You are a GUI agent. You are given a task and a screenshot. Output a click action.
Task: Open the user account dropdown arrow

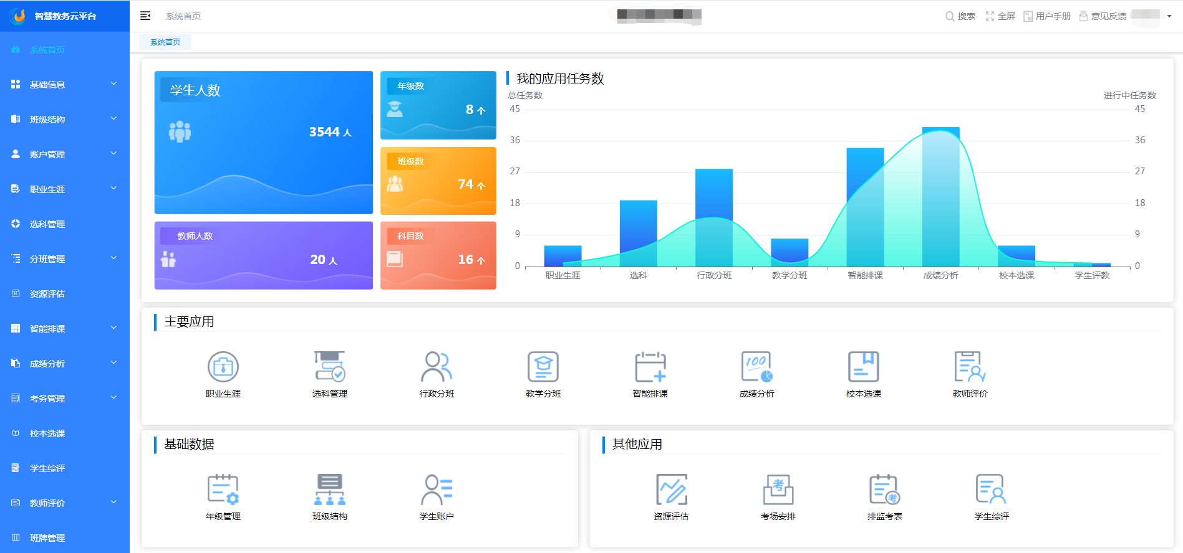pyautogui.click(x=1169, y=16)
